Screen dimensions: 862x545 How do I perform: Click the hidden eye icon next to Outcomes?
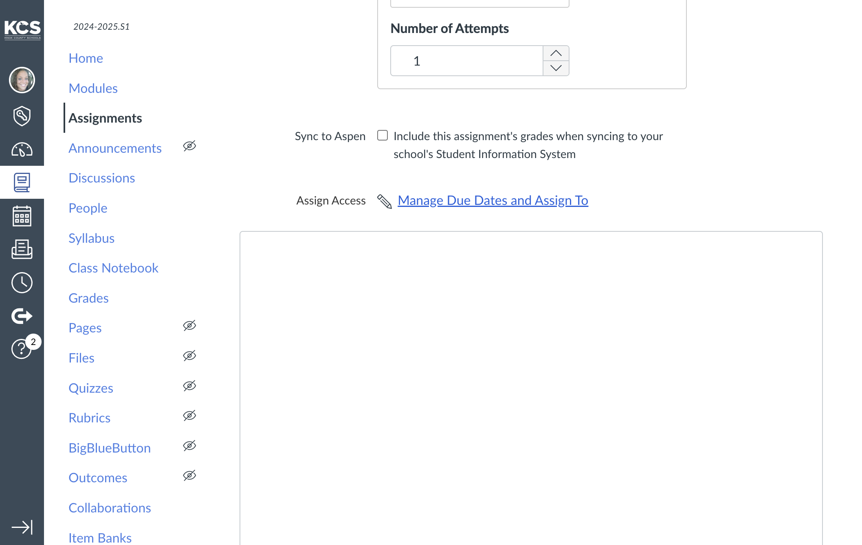189,475
